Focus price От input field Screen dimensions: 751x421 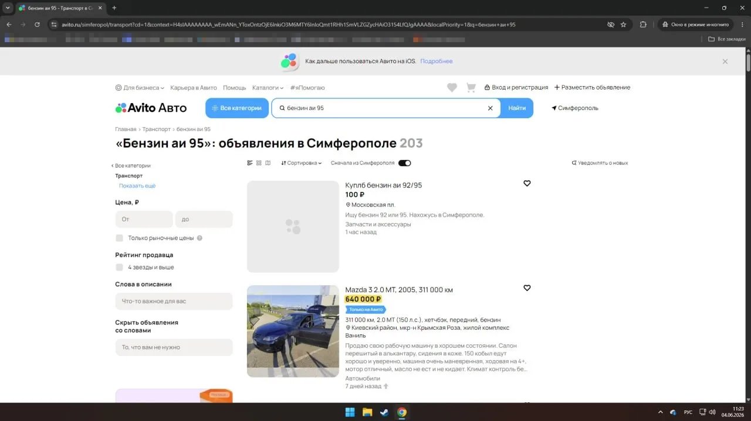[144, 219]
